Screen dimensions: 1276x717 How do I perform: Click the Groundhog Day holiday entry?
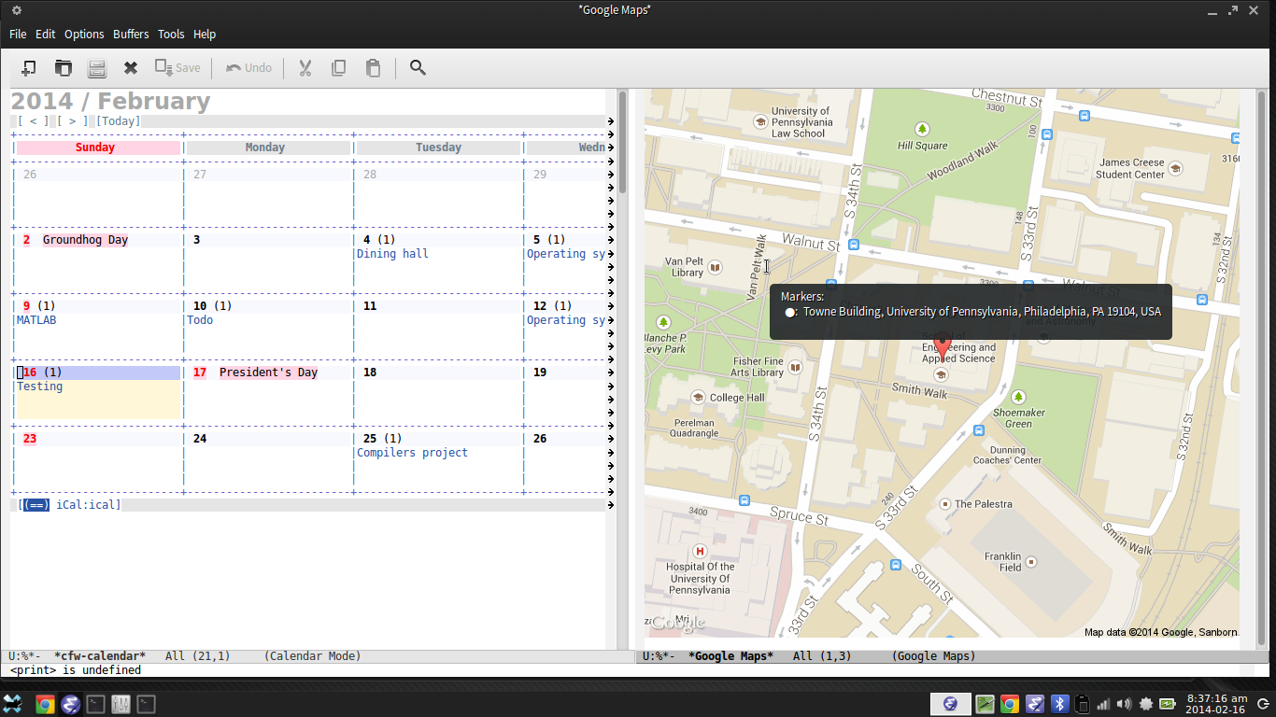(85, 240)
